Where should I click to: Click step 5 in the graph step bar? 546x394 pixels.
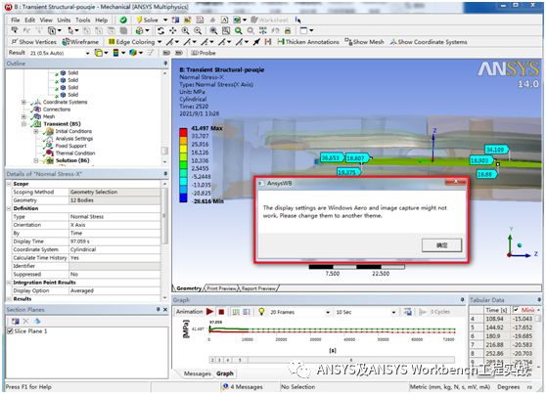(x=240, y=360)
